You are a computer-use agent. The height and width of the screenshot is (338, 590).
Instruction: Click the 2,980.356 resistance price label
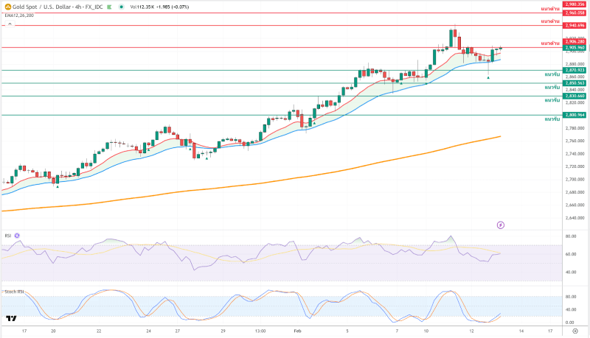pos(575,4)
